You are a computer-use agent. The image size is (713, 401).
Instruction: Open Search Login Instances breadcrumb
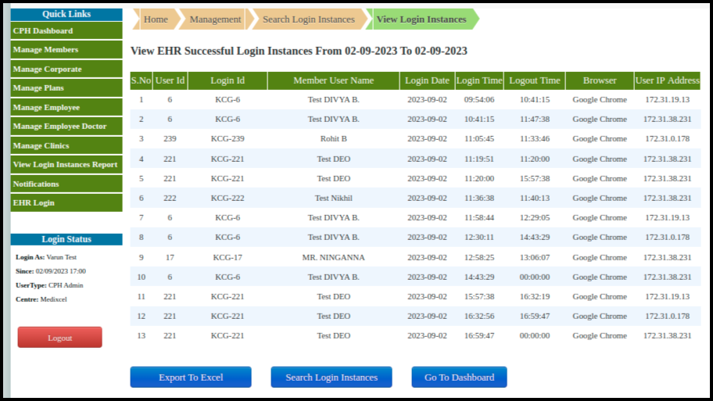pyautogui.click(x=308, y=20)
